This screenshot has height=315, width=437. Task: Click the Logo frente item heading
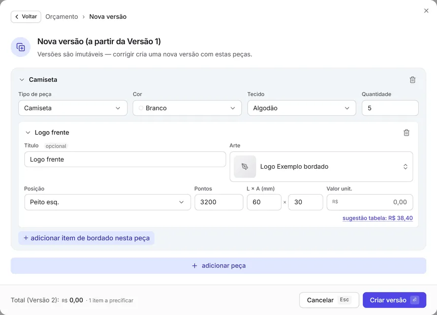click(52, 133)
